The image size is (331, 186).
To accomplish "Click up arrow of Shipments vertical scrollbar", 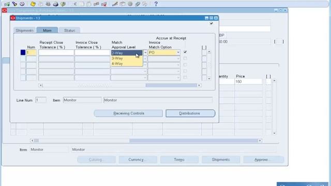I will click(209, 52).
